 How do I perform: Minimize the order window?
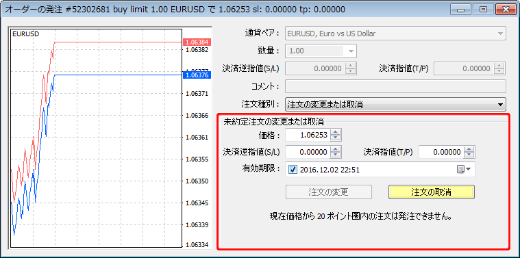click(460, 10)
